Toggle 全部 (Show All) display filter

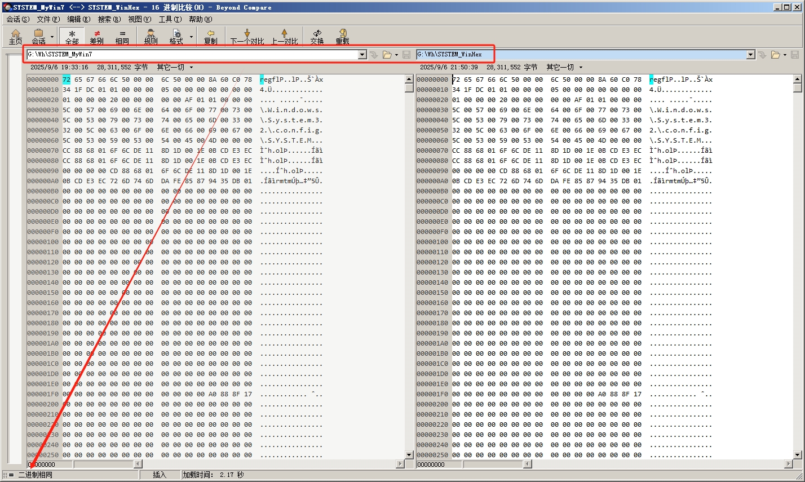[72, 37]
